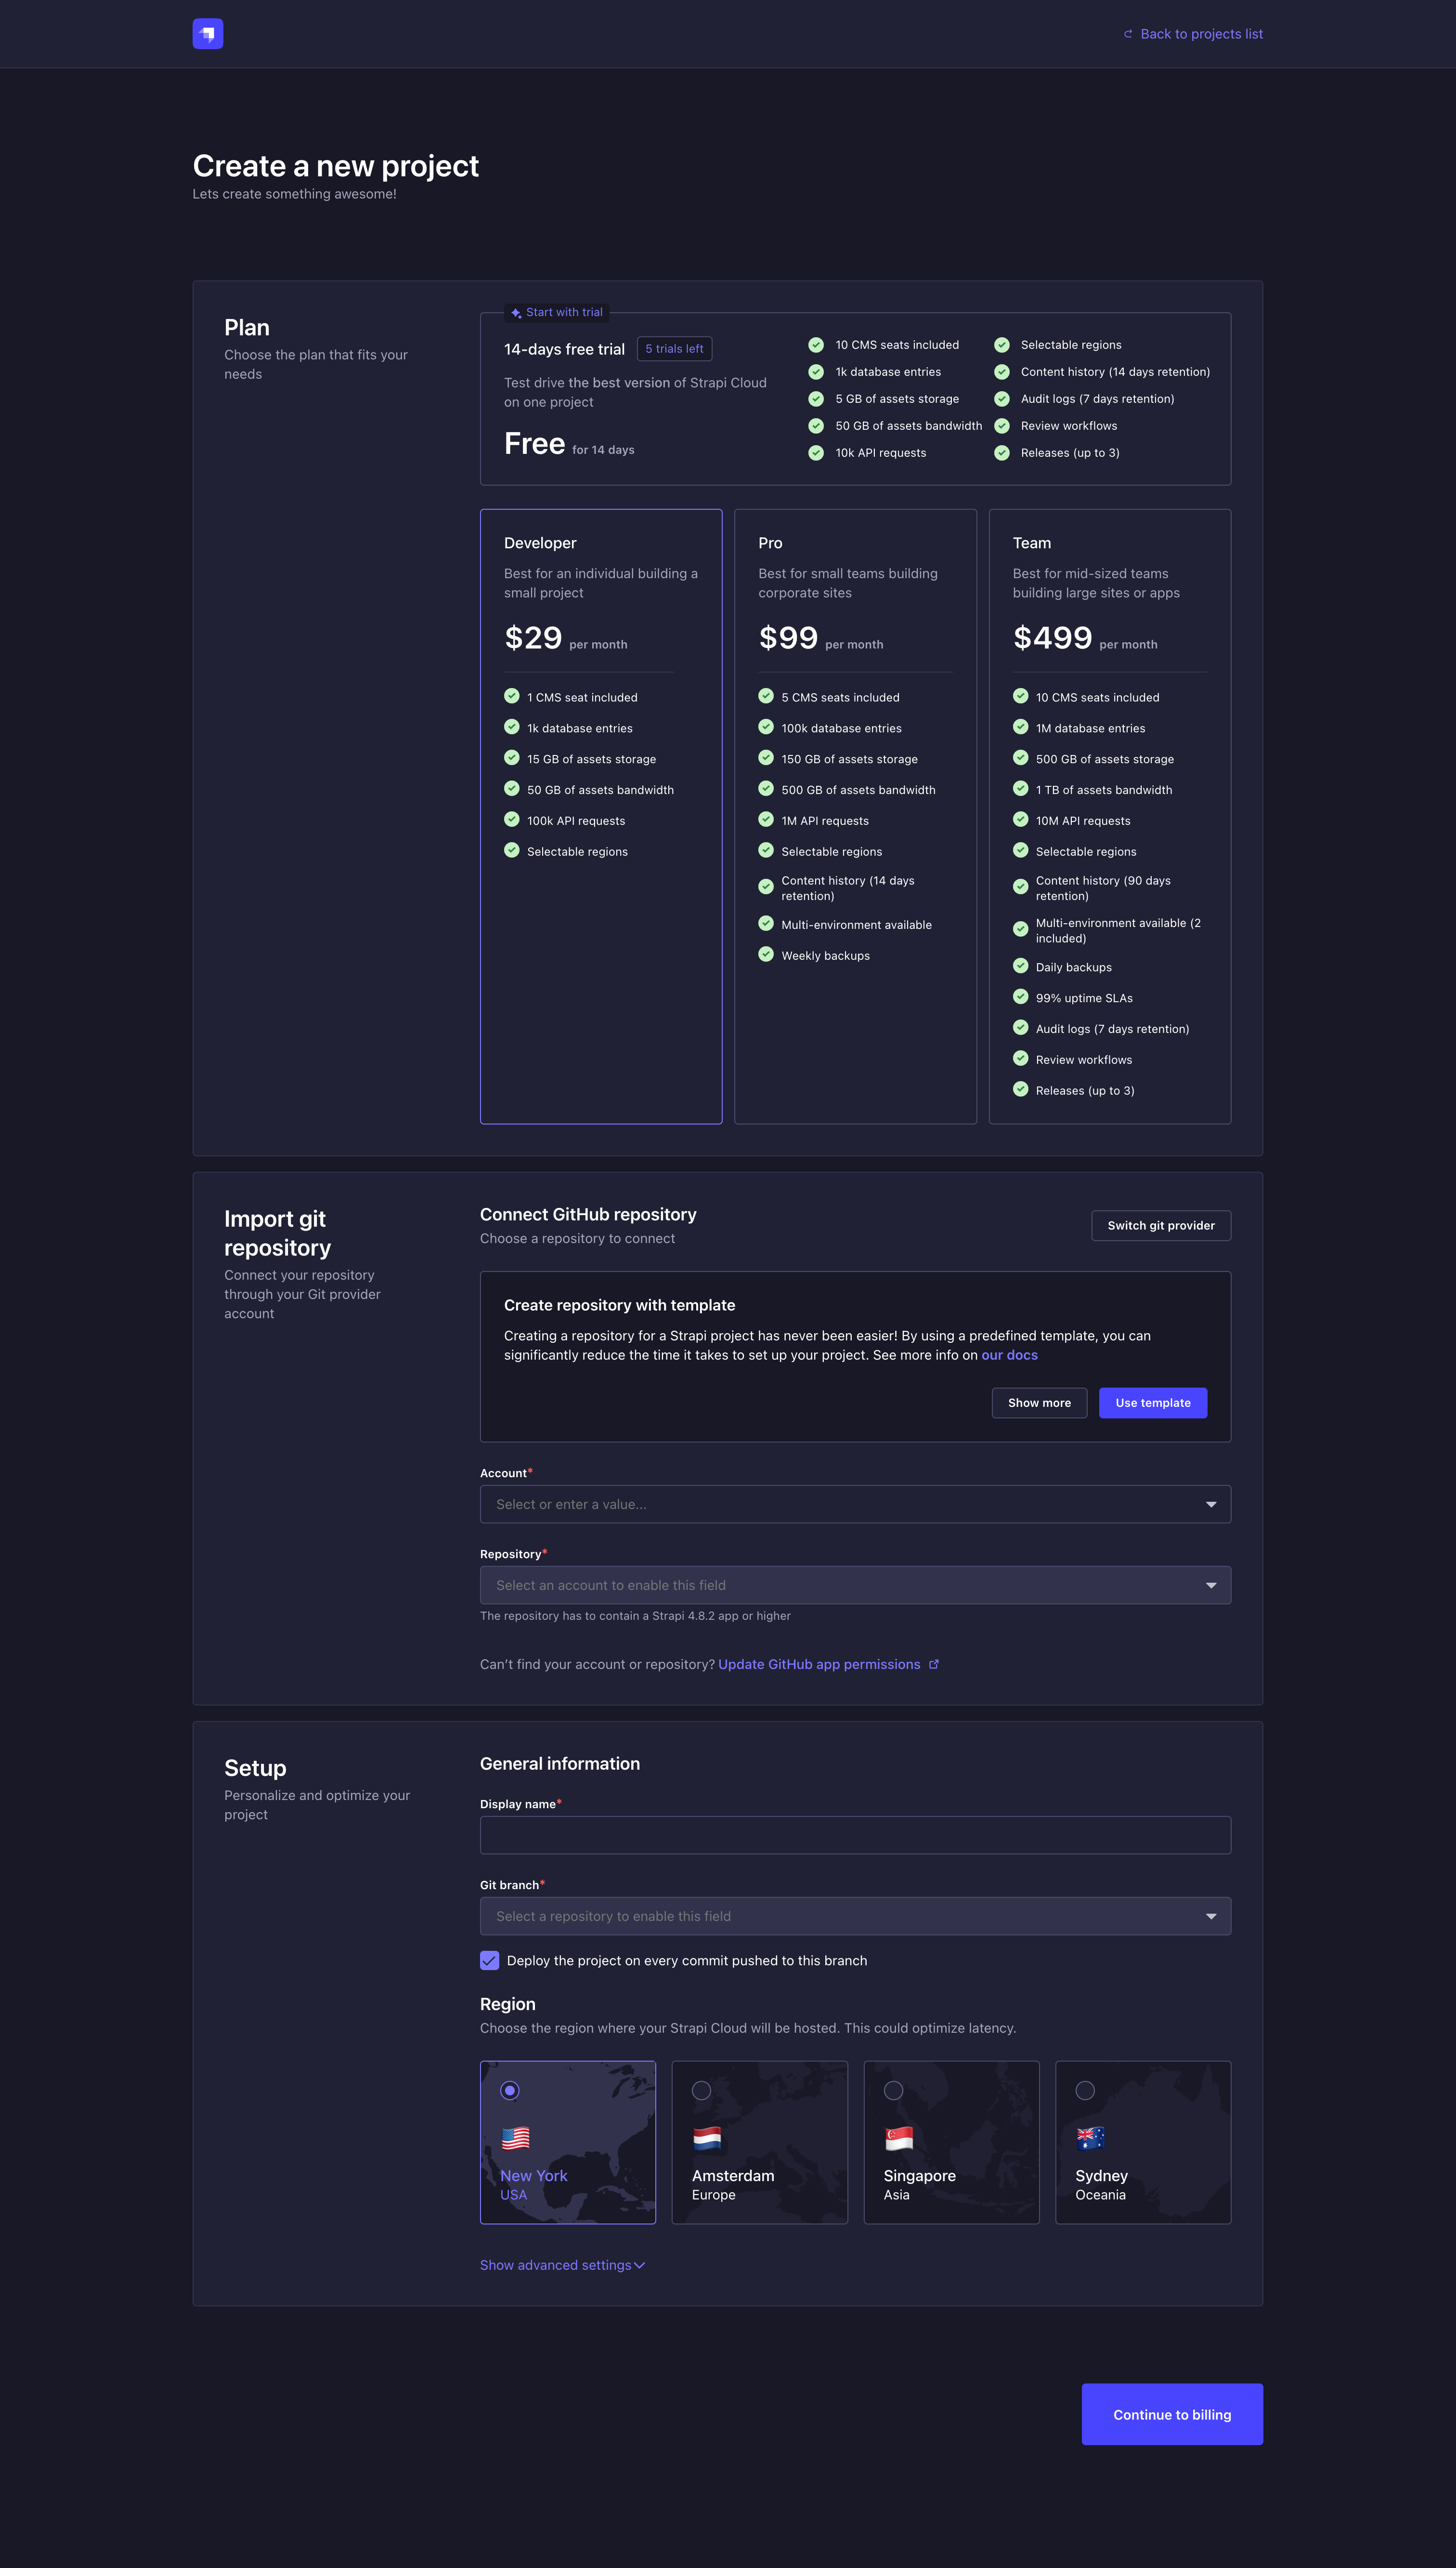This screenshot has height=2568, width=1456.
Task: Click the Connect GitHub repository heading
Action: click(x=588, y=1215)
